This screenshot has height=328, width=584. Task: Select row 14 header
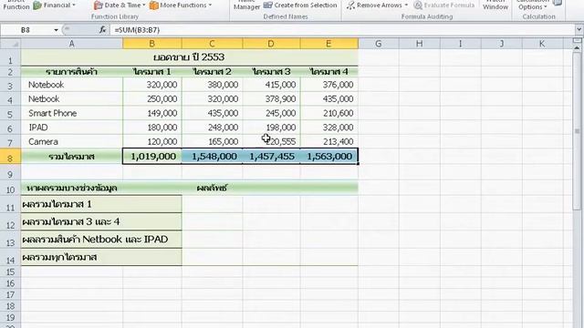pos(10,257)
